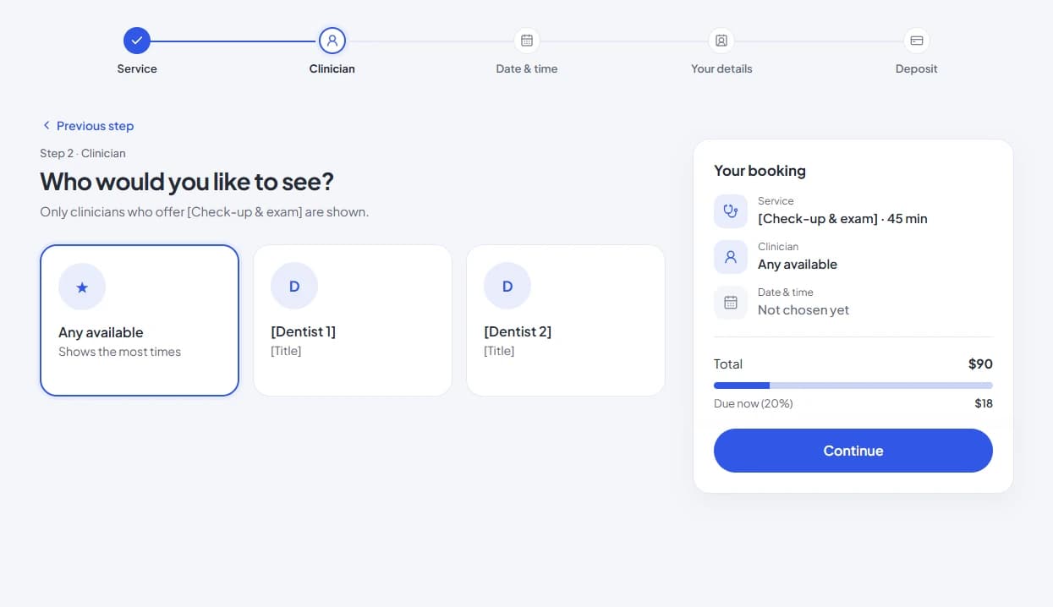Go to the Deposit step label
The width and height of the screenshot is (1053, 607).
(x=917, y=68)
